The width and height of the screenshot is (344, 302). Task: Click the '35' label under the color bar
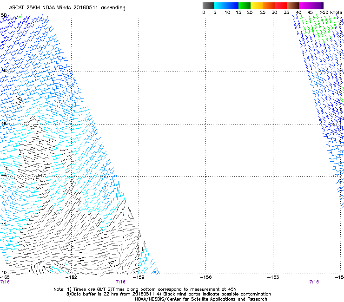[x=286, y=13]
